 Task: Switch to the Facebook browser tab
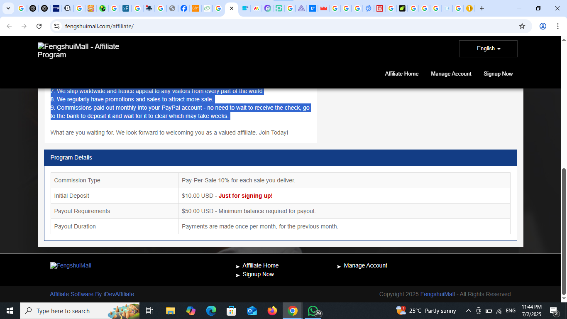pos(183,8)
